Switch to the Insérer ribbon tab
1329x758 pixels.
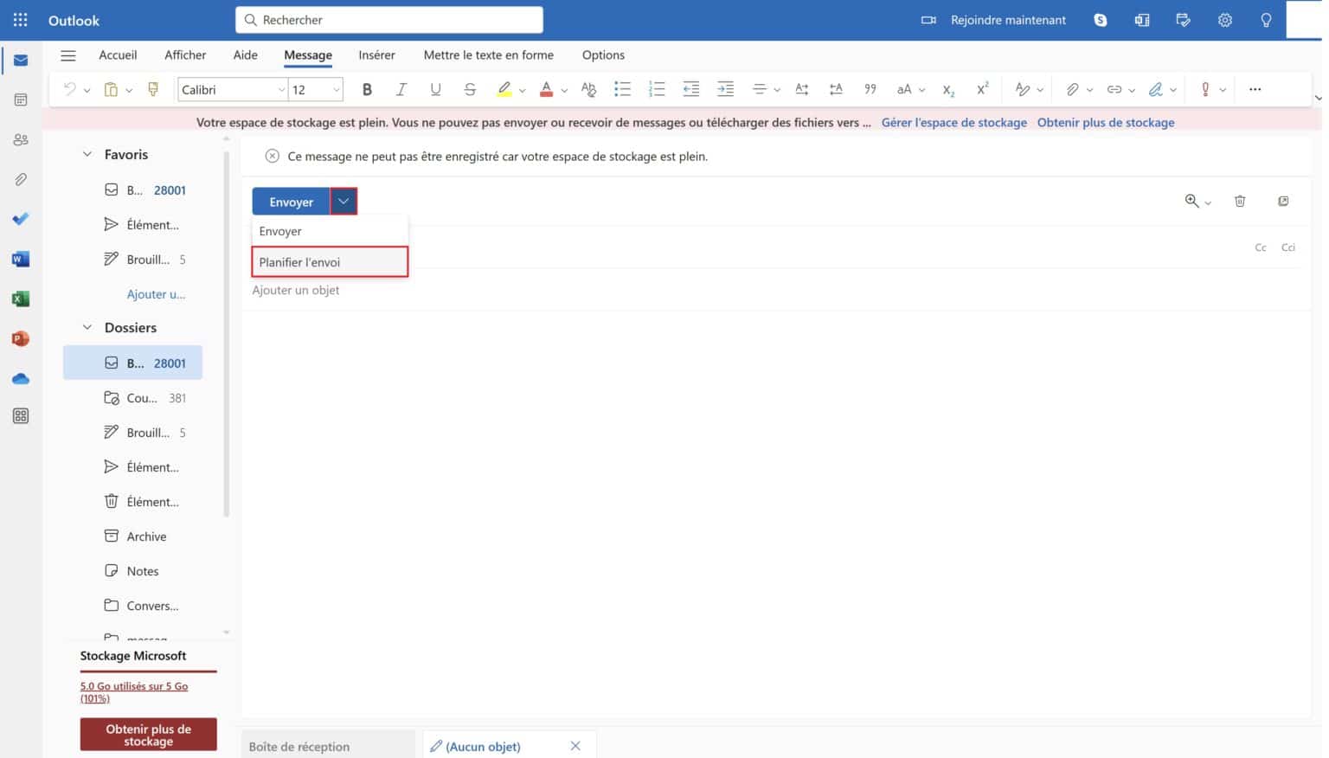(x=376, y=55)
